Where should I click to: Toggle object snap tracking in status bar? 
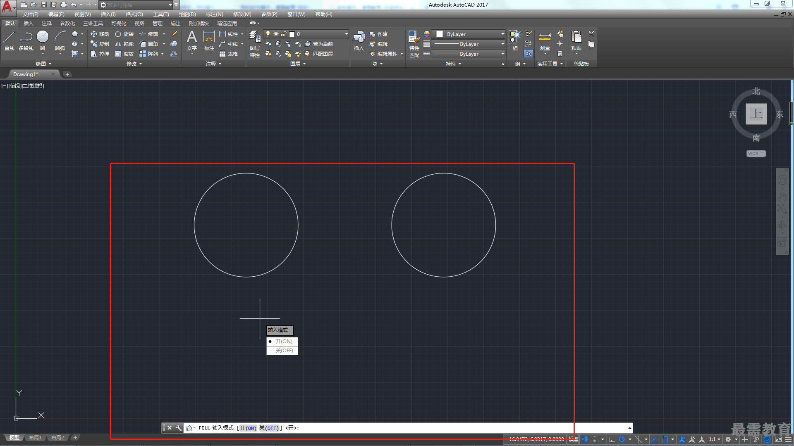point(655,439)
